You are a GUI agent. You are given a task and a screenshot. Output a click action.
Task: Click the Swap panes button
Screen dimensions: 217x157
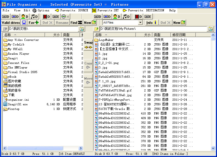tap(88, 45)
